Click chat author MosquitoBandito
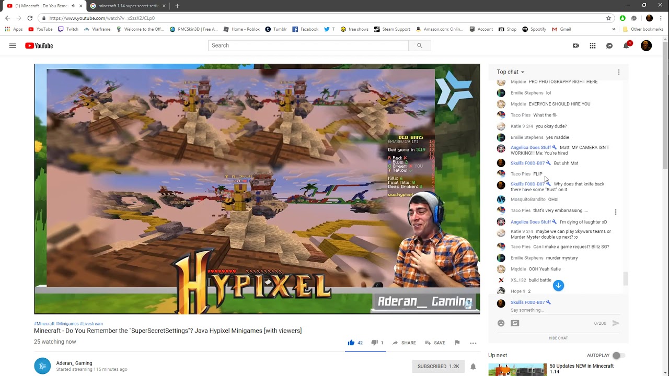Screen dimensions: 669x376 528,199
